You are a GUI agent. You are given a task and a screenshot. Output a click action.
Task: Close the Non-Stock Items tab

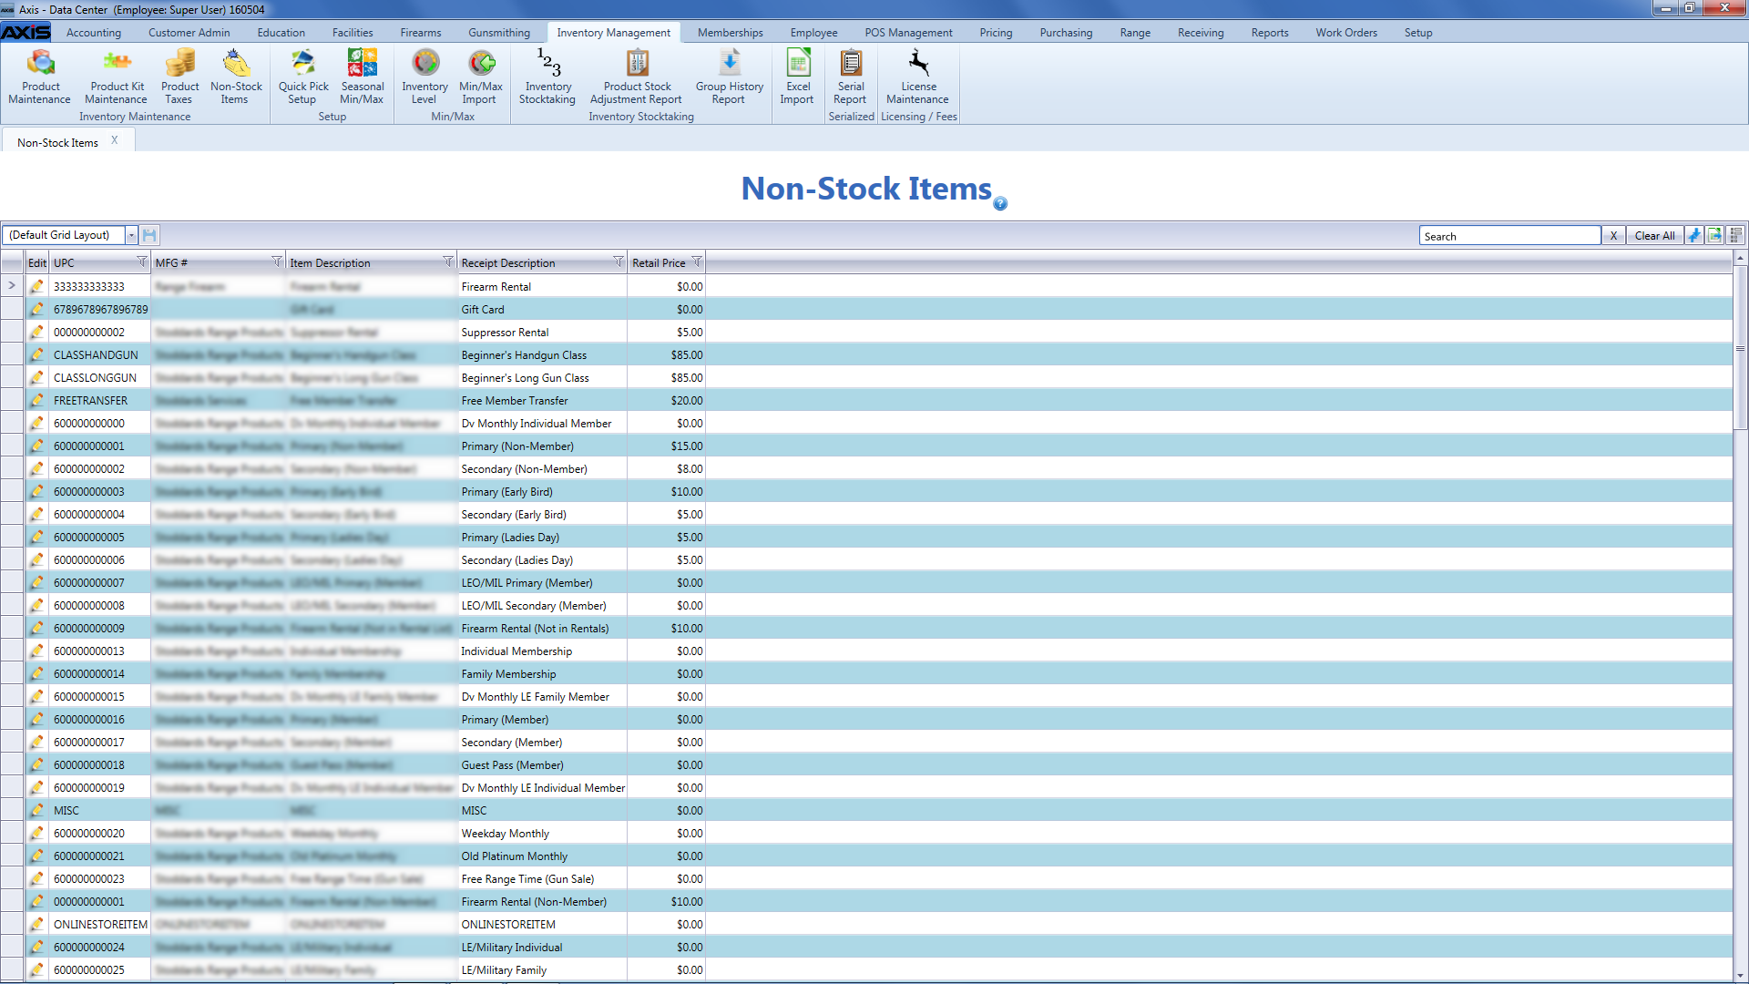[115, 140]
